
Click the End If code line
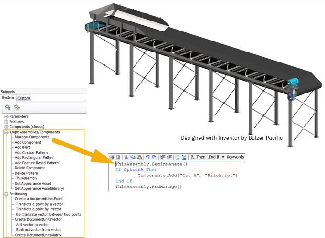click(124, 181)
